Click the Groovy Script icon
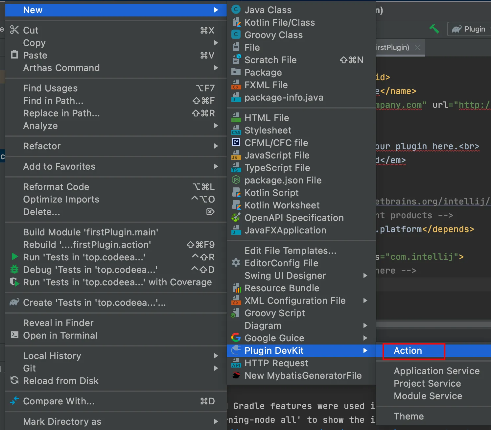Screen dimensions: 491x430 [235, 313]
